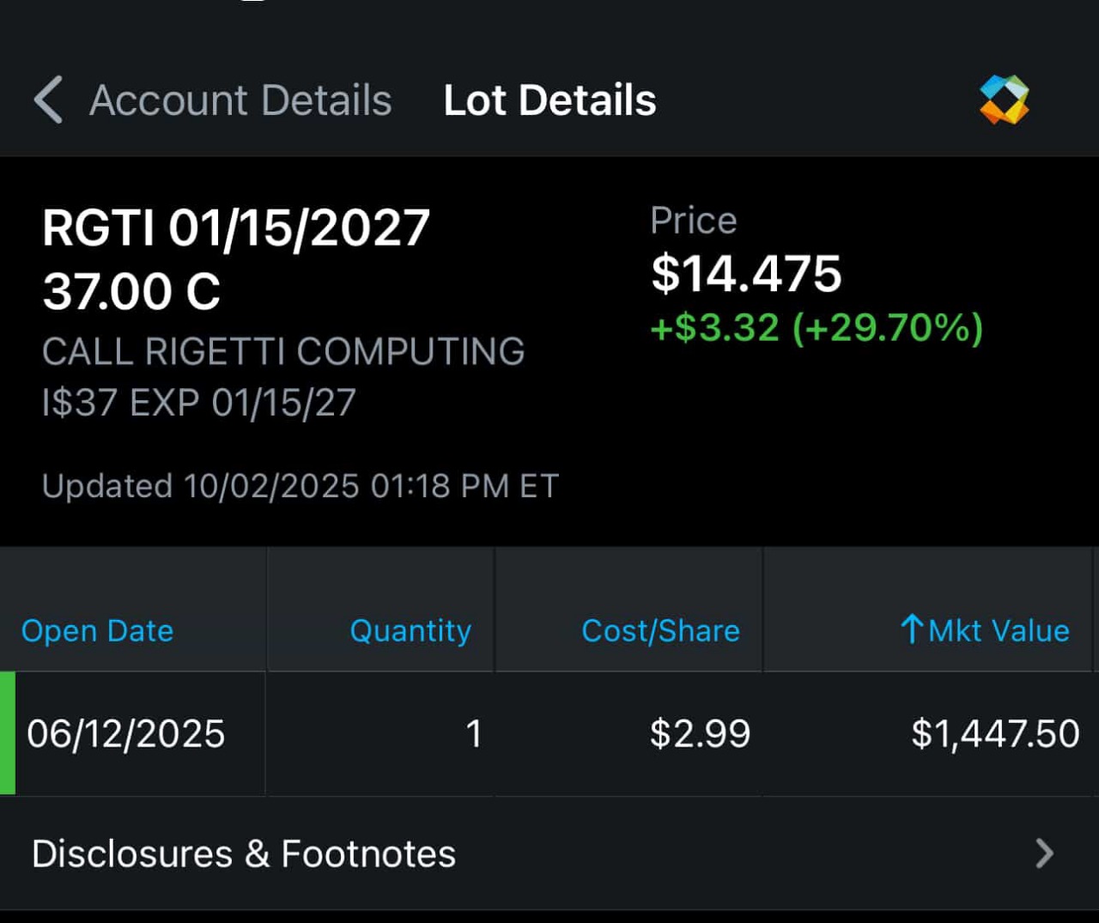Screen dimensions: 1099x923
Task: Tap the Updated 10/02/2025 timestamp
Action: point(301,486)
